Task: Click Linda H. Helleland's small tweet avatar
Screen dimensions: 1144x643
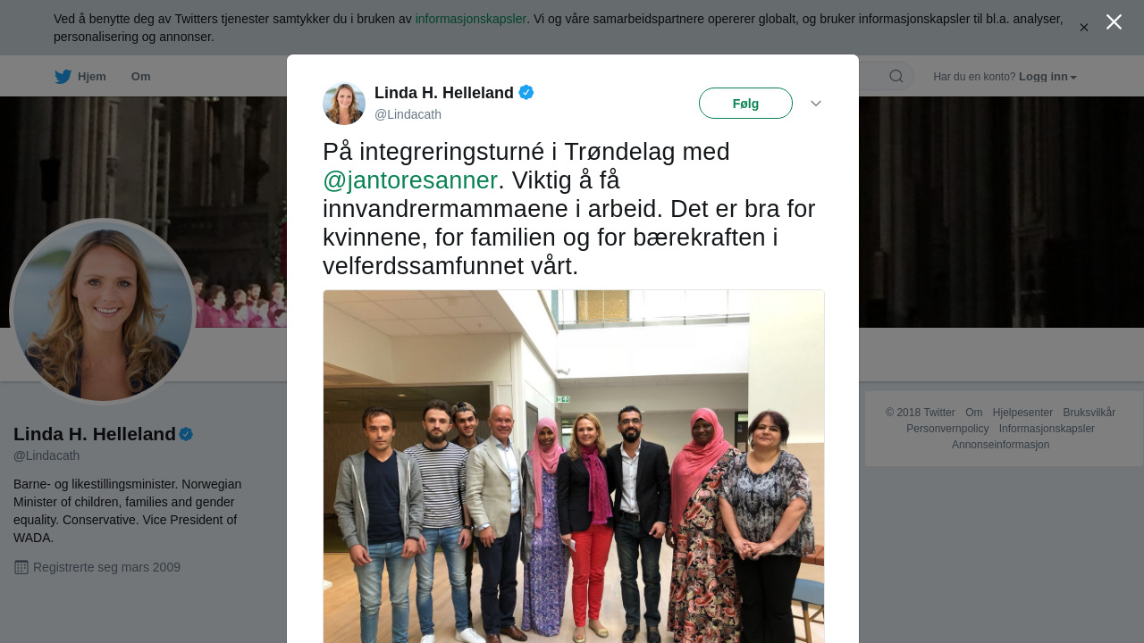Action: tap(344, 104)
